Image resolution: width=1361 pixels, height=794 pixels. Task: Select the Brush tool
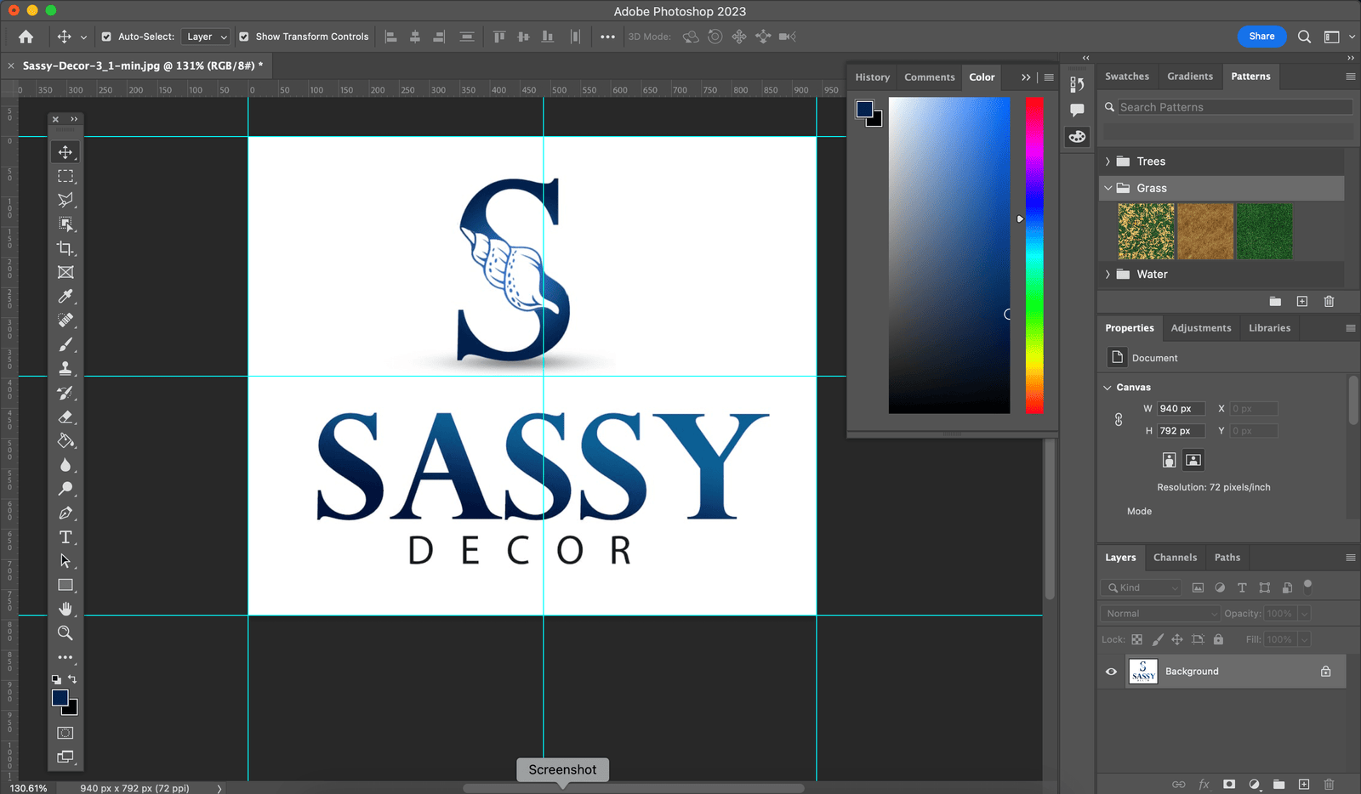coord(65,344)
